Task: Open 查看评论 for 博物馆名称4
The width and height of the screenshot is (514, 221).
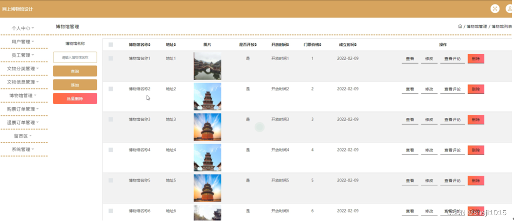Action: [x=452, y=150]
